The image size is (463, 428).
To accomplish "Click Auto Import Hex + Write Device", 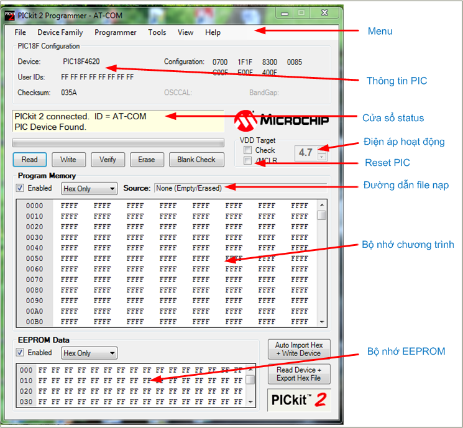I will pyautogui.click(x=299, y=349).
